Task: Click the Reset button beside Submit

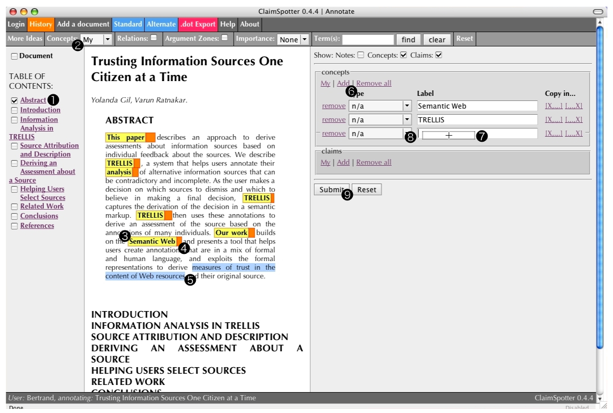Action: 367,190
